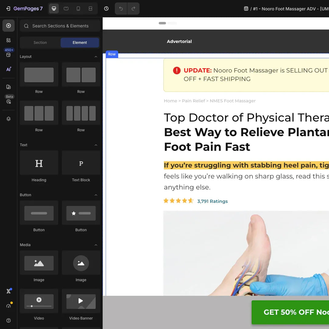Open the page speed gauge icon
This screenshot has height=329, width=329.
[x=9, y=306]
